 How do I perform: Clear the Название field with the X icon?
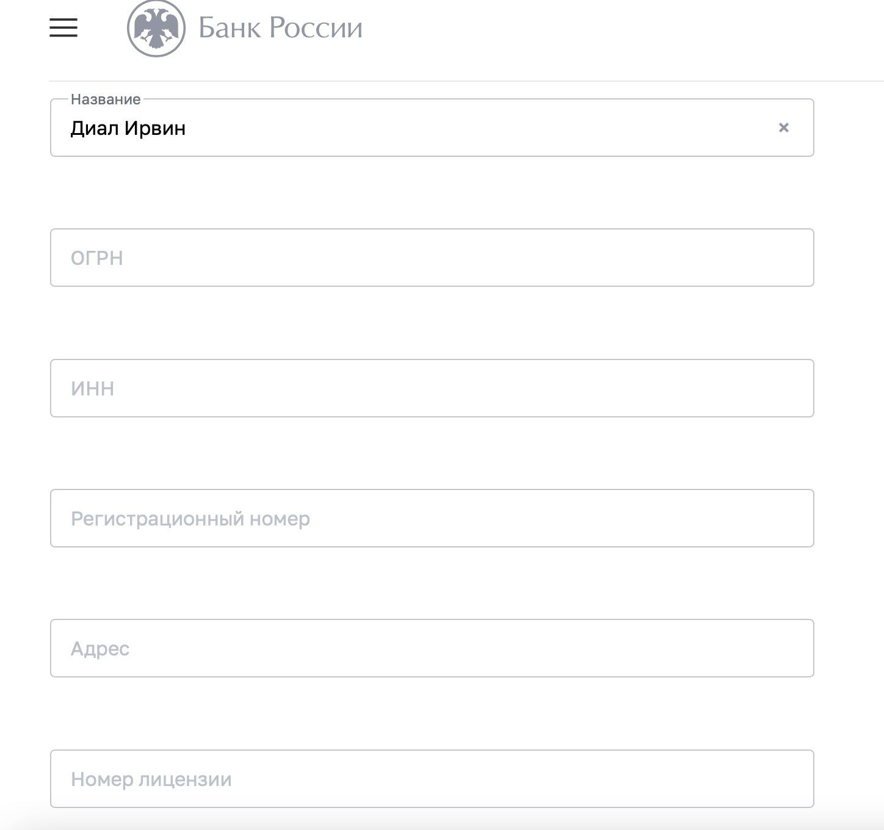(784, 128)
